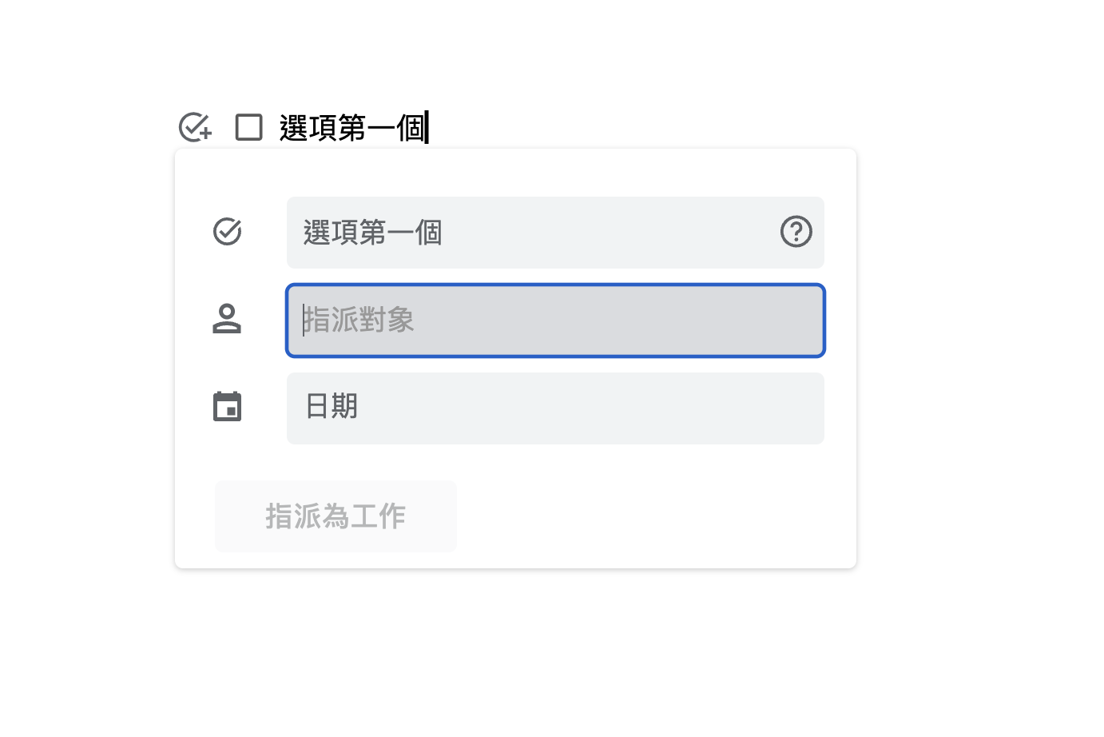The width and height of the screenshot is (1104, 737).
Task: Click the assign-task checkmark icon beside the checklist
Action: (x=193, y=126)
